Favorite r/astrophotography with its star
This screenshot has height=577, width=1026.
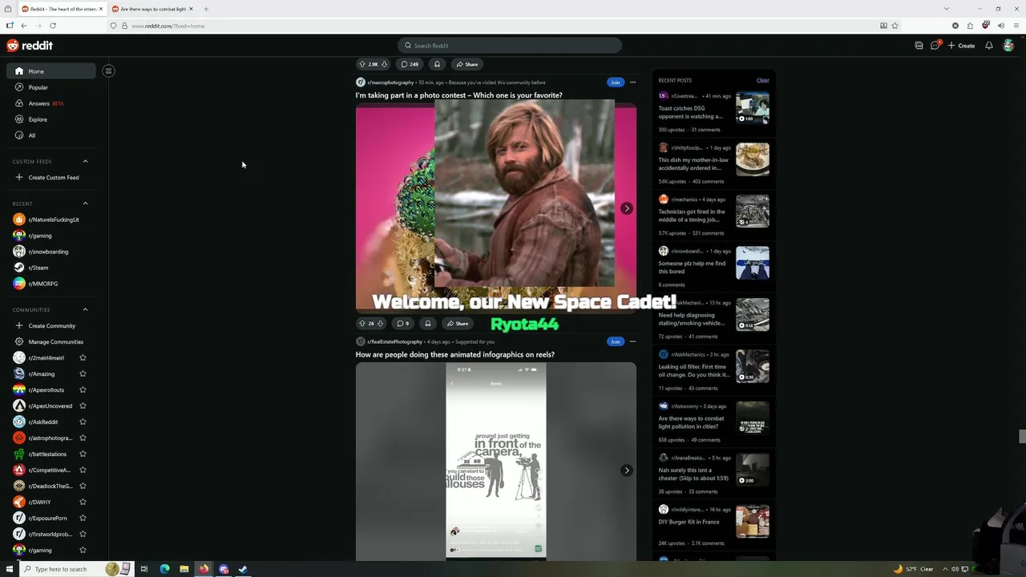[83, 438]
